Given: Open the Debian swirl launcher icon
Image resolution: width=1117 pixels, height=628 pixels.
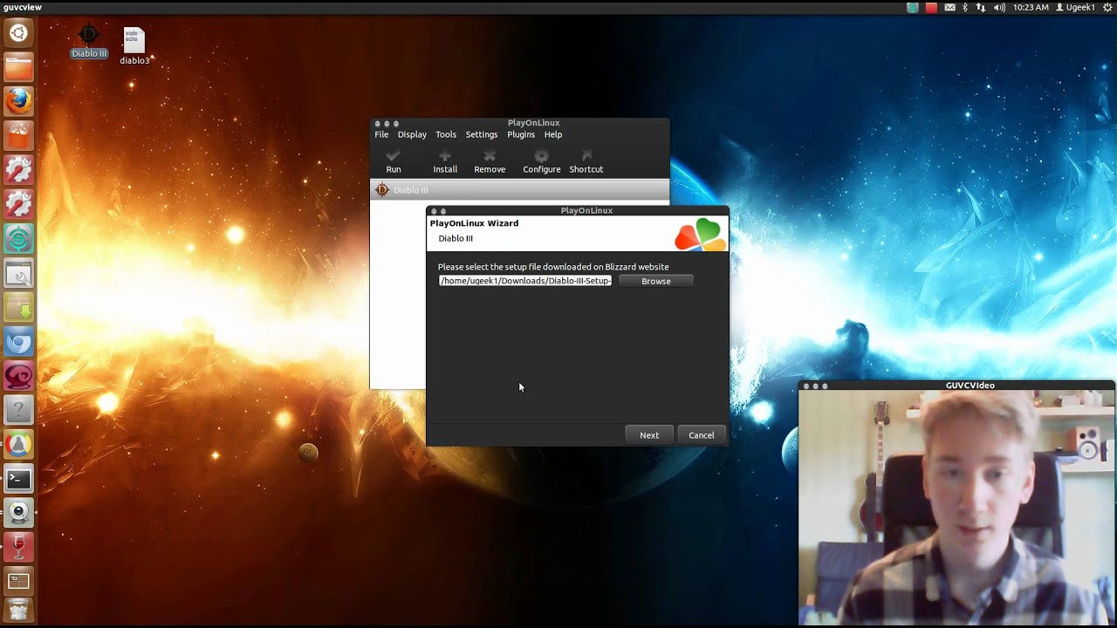Looking at the screenshot, I should pyautogui.click(x=18, y=376).
